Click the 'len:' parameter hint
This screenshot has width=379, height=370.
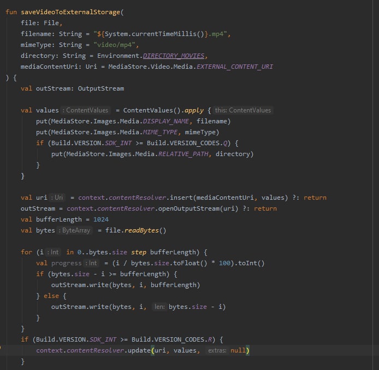(159, 307)
